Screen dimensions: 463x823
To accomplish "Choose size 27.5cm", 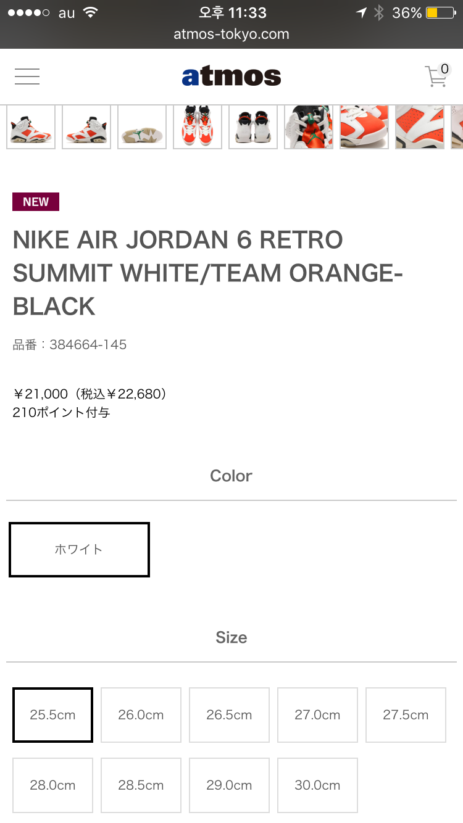I will pyautogui.click(x=406, y=715).
